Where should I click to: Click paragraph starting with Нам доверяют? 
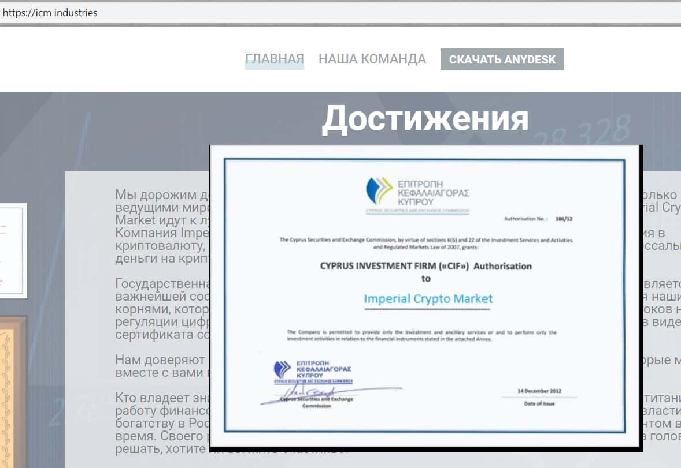pos(163,366)
